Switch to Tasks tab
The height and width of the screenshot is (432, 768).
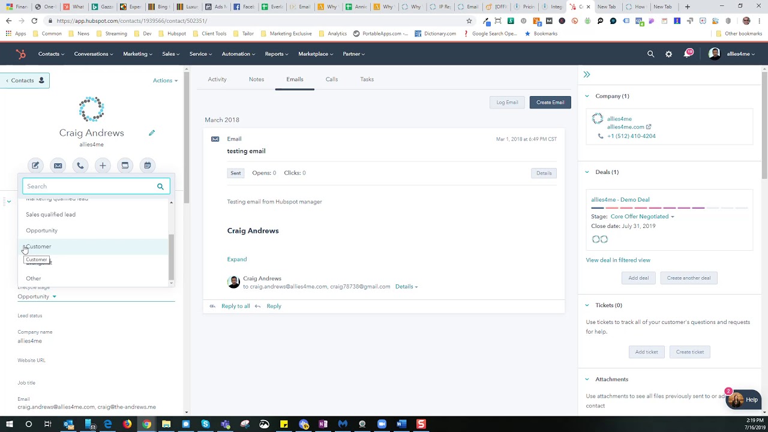[367, 79]
